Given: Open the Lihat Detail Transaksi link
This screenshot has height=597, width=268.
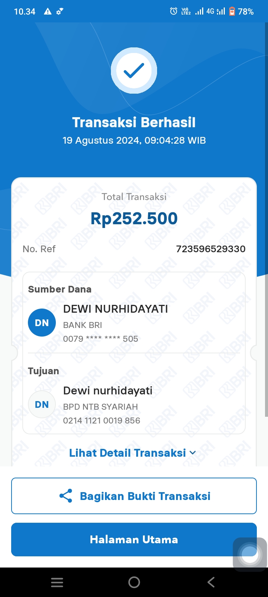Looking at the screenshot, I should (x=127, y=453).
